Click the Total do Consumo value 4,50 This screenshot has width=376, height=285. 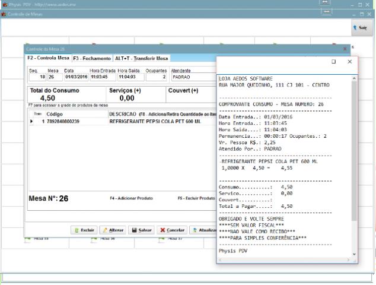click(47, 98)
